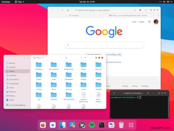This screenshot has height=131, width=174.
Task: Open Terms link in Google footer
Action: pos(135,86)
